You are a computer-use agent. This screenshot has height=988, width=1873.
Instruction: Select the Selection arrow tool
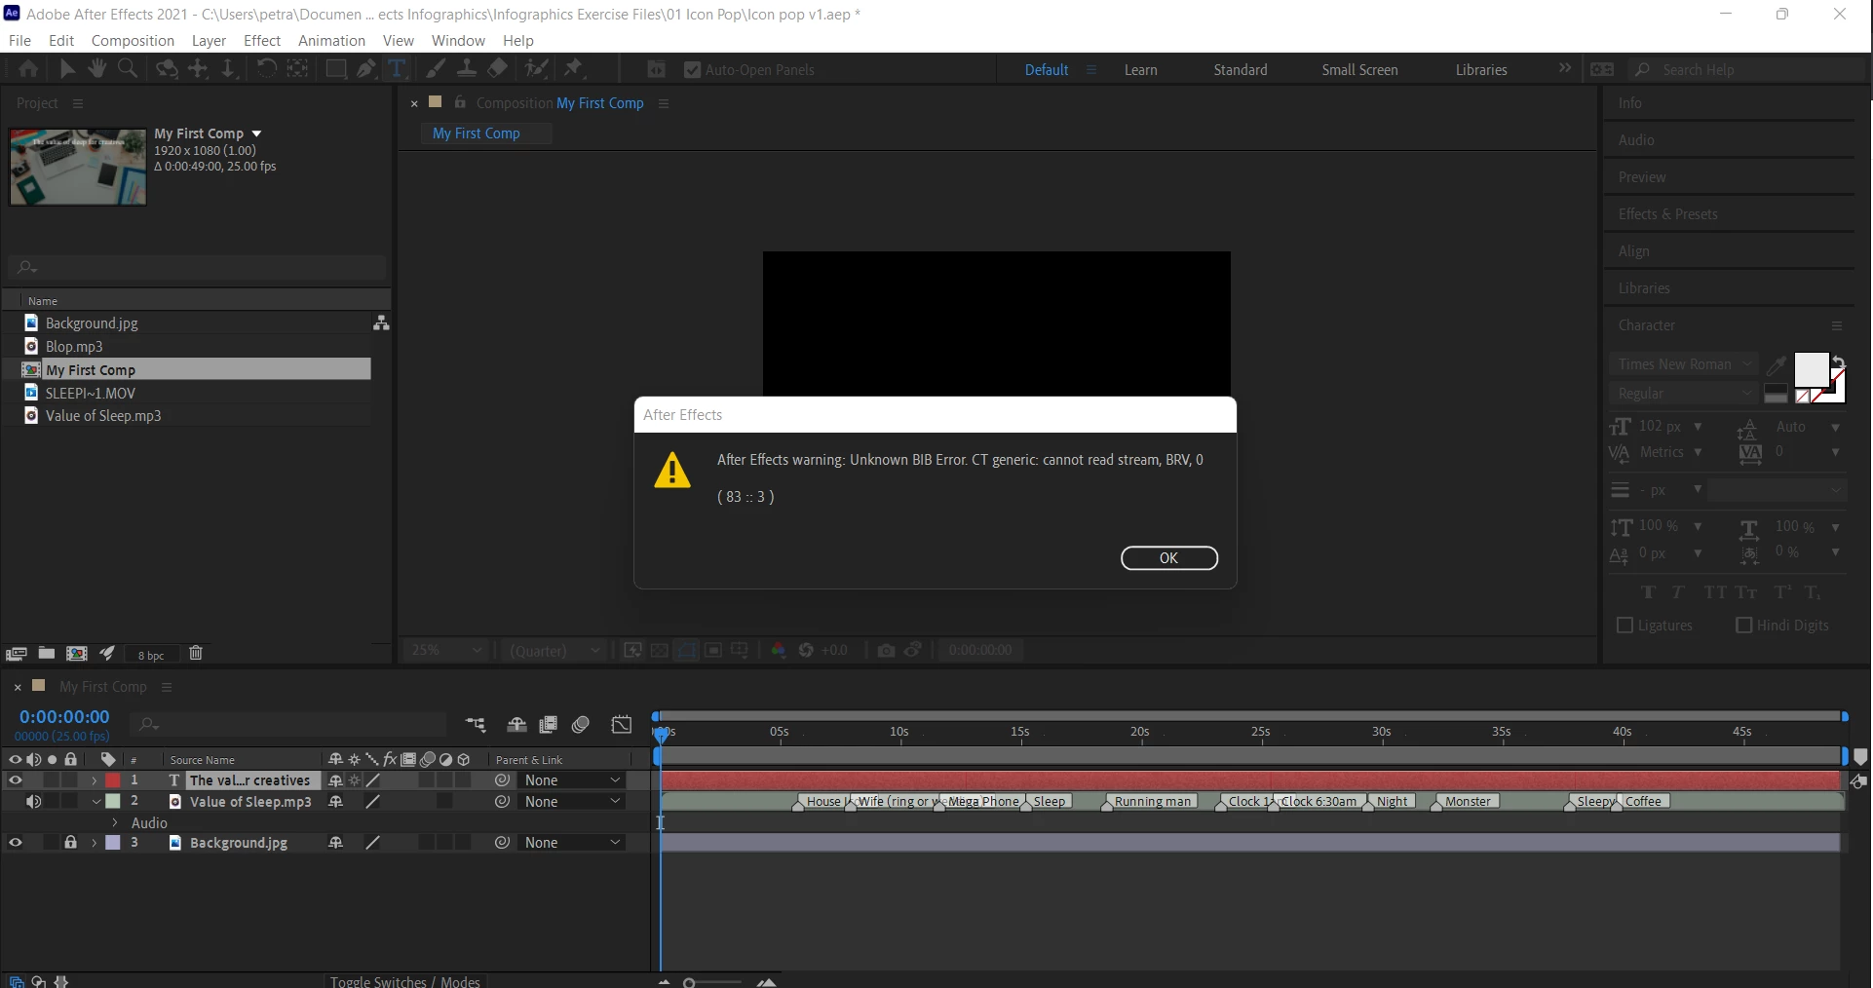(67, 69)
